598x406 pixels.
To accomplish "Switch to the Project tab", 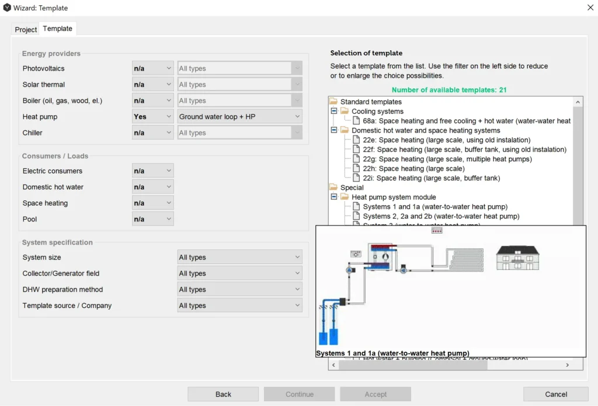I will (x=26, y=29).
